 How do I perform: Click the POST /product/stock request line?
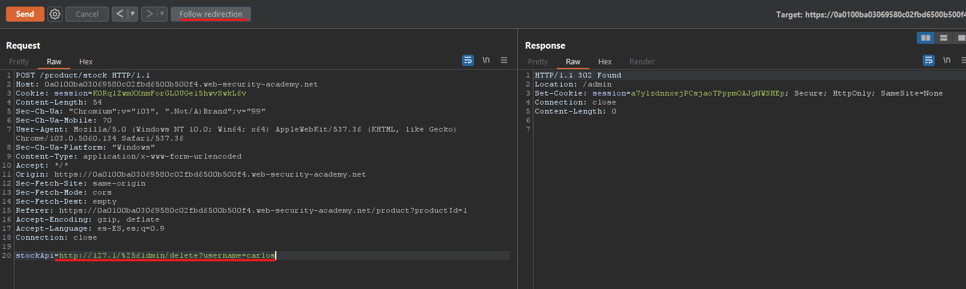coord(83,75)
